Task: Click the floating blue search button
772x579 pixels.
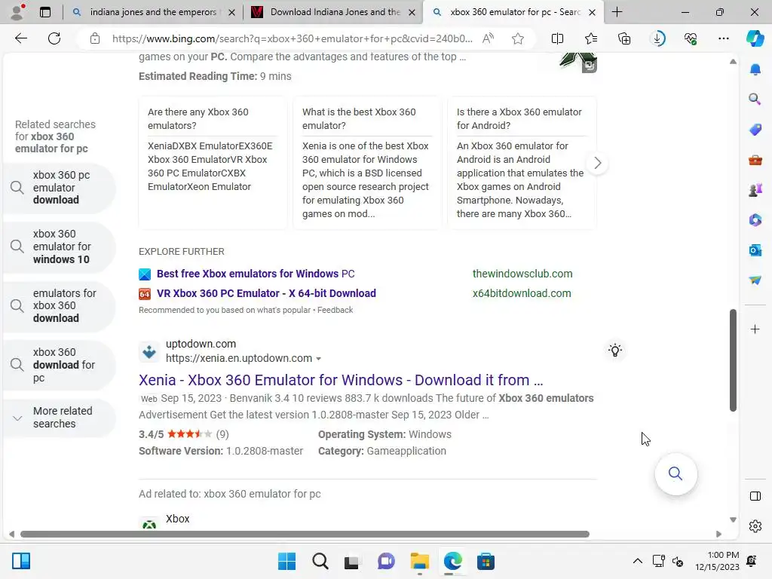Action: click(x=675, y=473)
